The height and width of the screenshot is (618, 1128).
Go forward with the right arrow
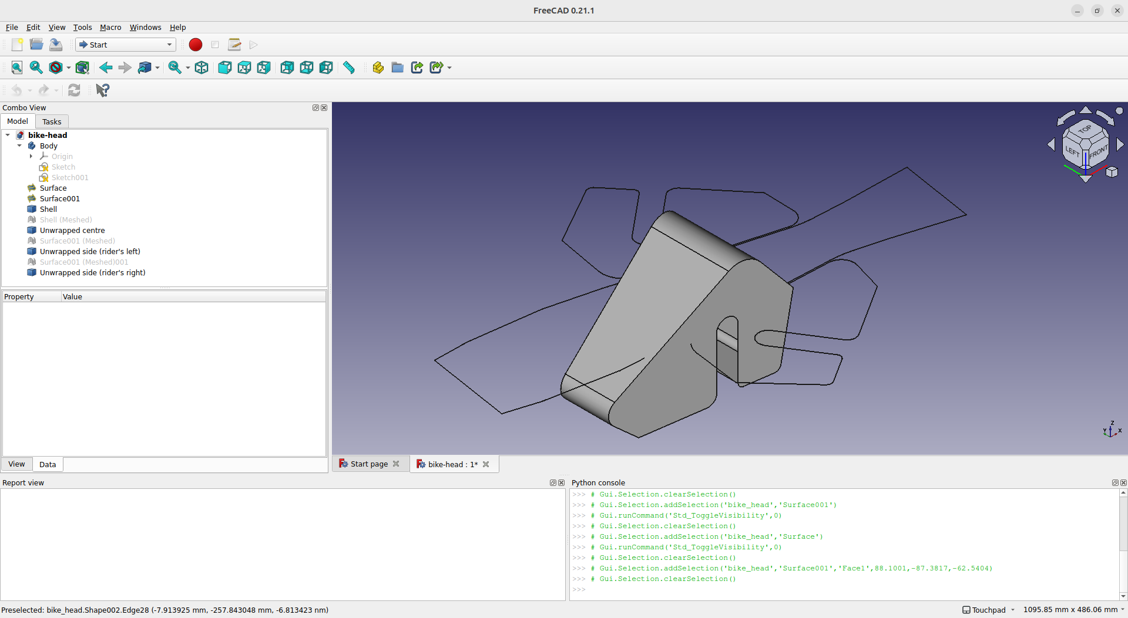click(125, 67)
